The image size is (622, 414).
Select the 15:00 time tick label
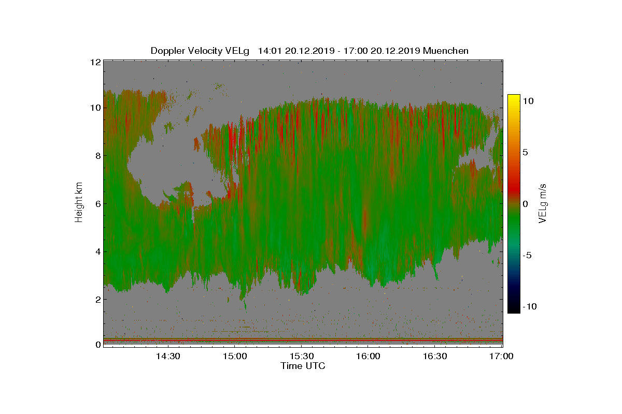pos(235,356)
